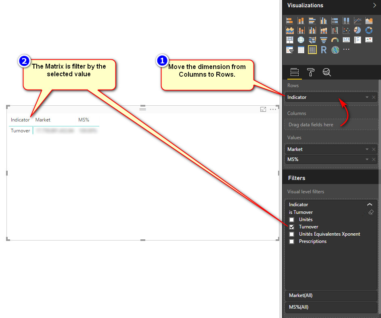This screenshot has height=318, width=381.
Task: Select the Multi-row card visualization
Action: (x=358, y=40)
